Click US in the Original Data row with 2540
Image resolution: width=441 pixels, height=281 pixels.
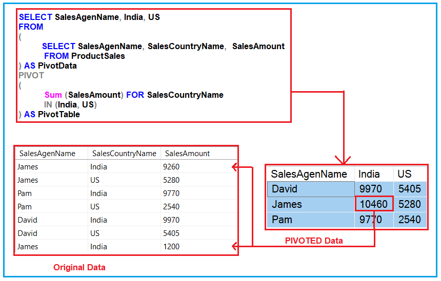click(x=95, y=207)
